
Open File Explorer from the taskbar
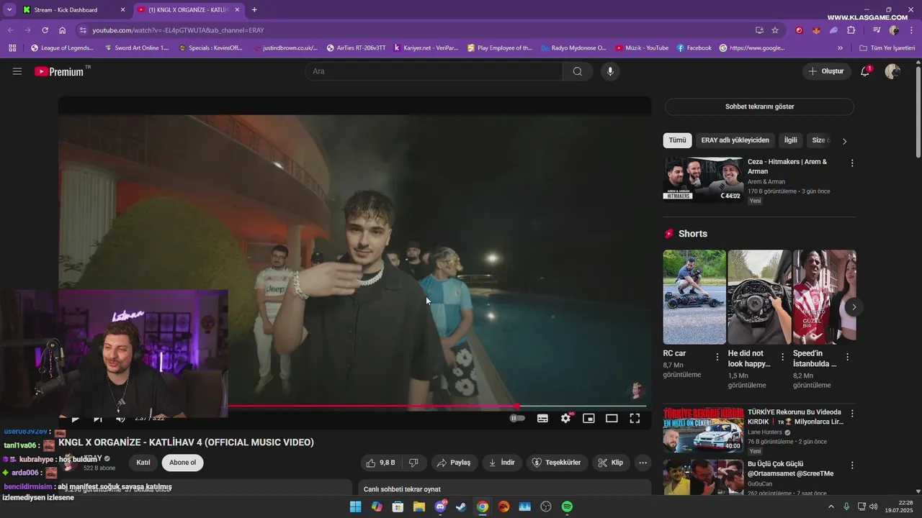coord(419,506)
